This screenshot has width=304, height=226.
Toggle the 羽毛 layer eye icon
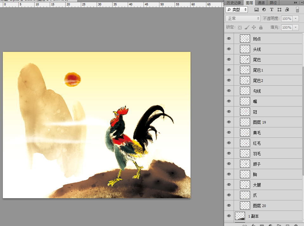click(x=229, y=154)
